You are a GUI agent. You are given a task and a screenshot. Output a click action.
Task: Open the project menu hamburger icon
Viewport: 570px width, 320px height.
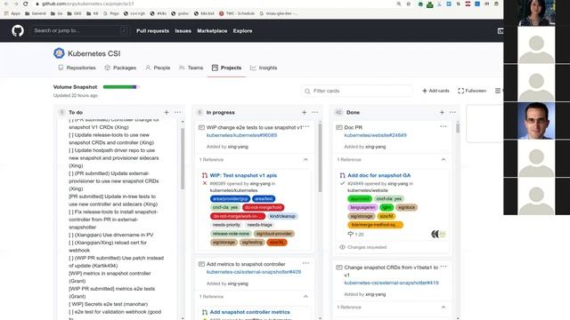click(x=498, y=91)
